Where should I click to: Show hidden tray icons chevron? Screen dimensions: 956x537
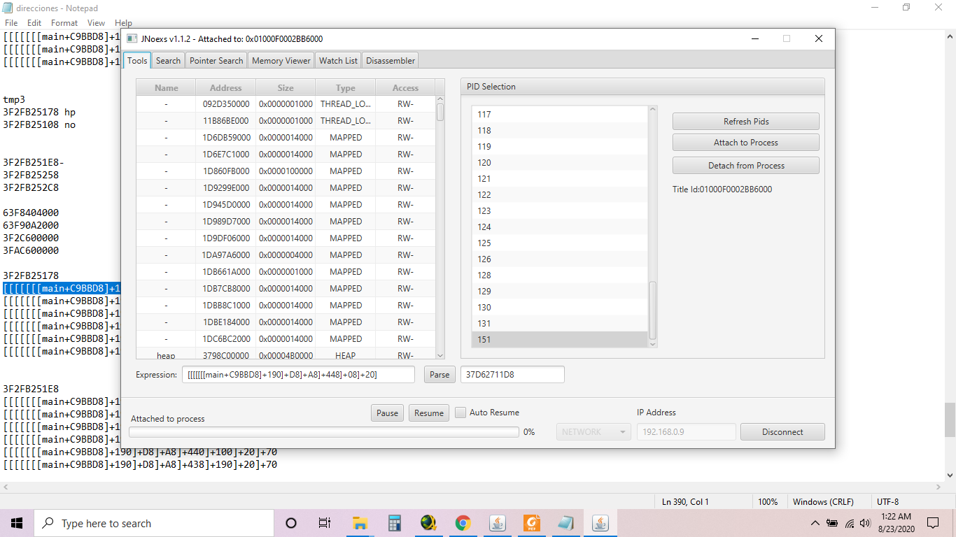pyautogui.click(x=815, y=523)
